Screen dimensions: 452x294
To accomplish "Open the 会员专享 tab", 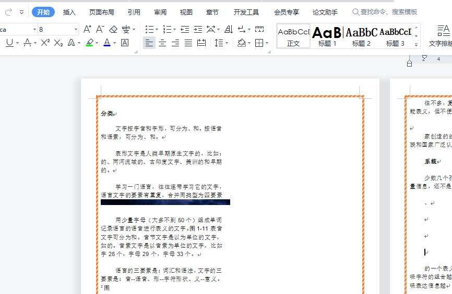I will pos(286,12).
